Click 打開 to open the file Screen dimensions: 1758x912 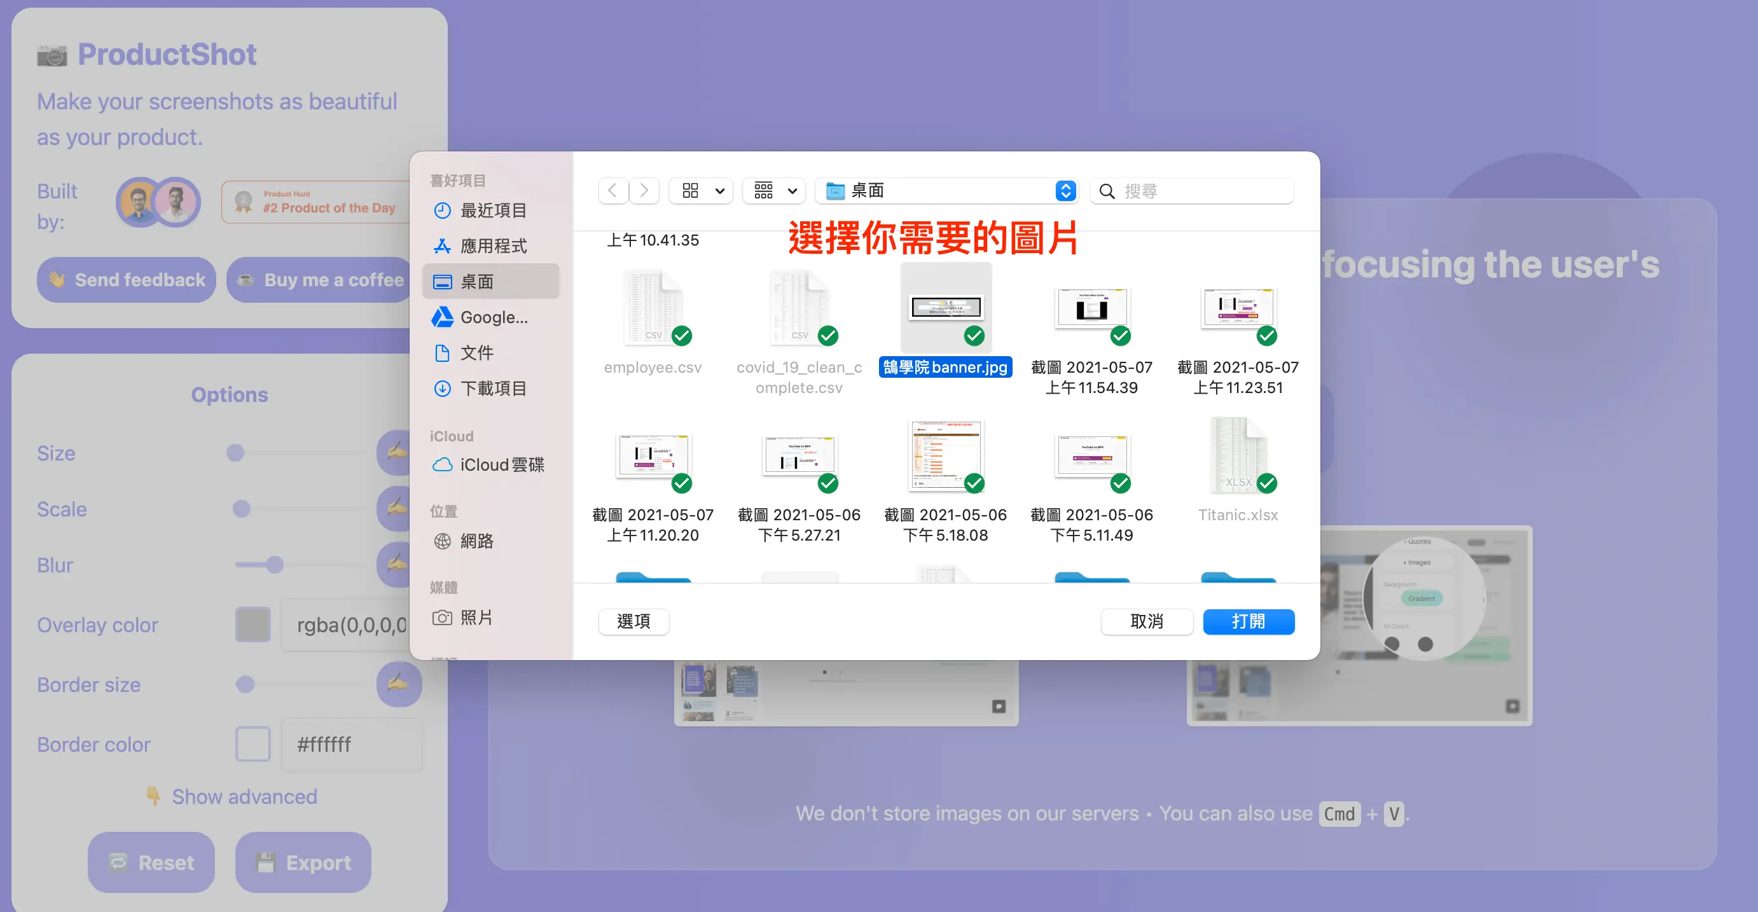coord(1248,621)
